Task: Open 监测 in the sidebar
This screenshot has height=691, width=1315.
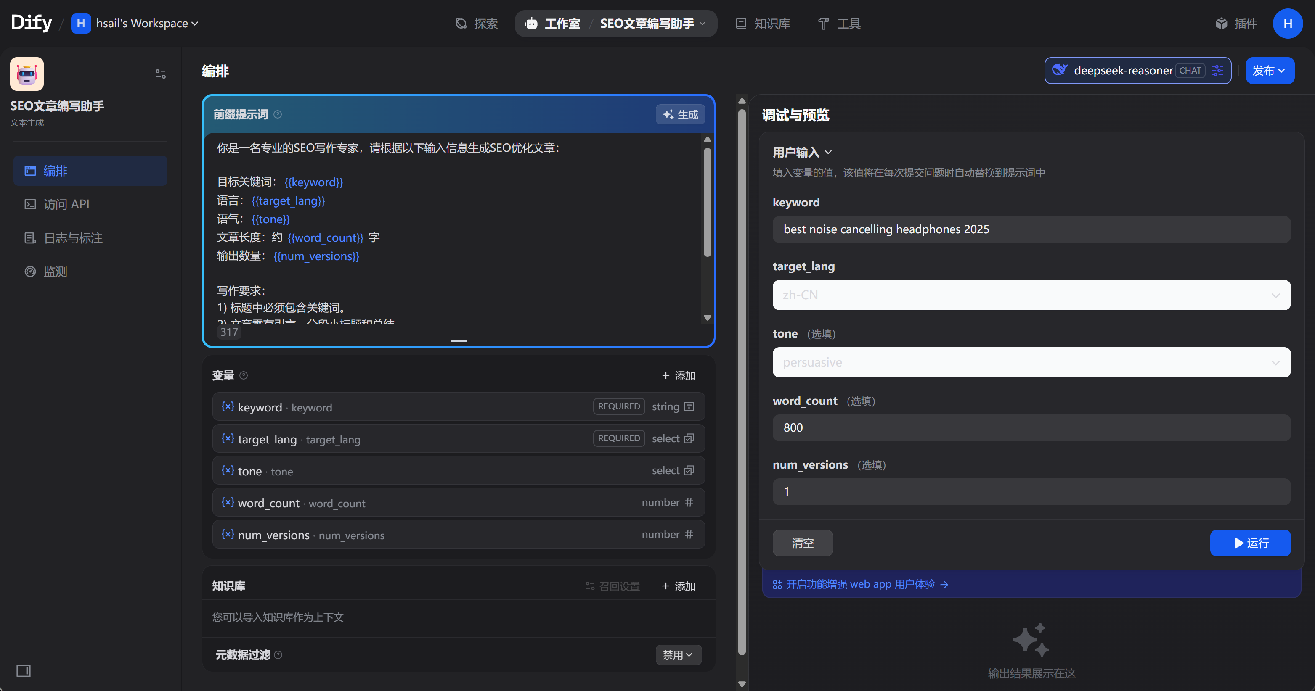Action: coord(90,272)
